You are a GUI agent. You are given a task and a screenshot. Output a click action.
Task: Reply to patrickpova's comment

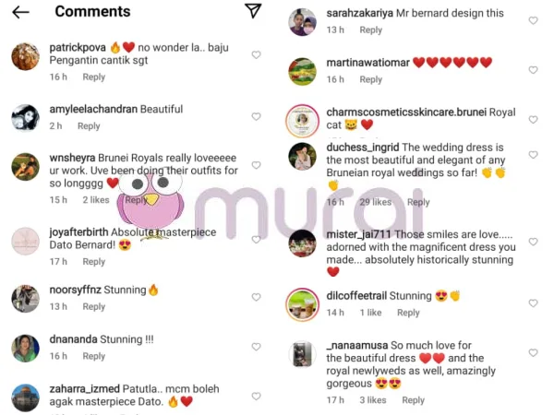94,77
